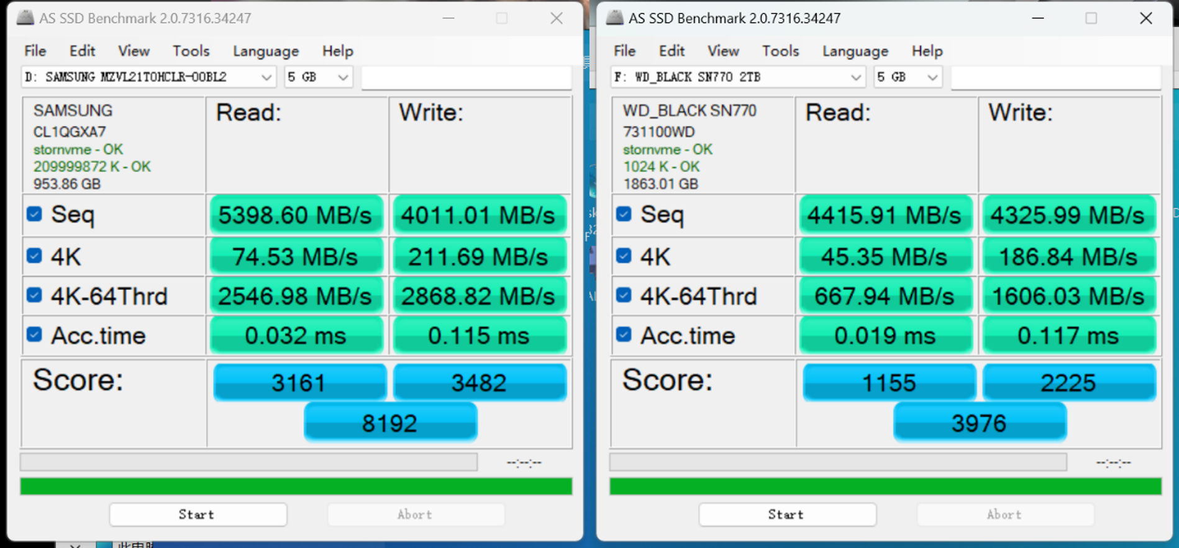Uncheck Seq test in WD_BLACK window
1179x548 pixels.
[624, 214]
